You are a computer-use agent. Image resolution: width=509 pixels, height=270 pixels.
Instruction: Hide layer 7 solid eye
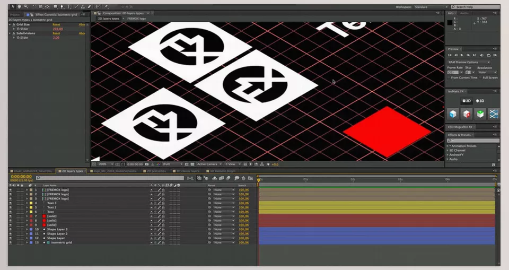11,216
